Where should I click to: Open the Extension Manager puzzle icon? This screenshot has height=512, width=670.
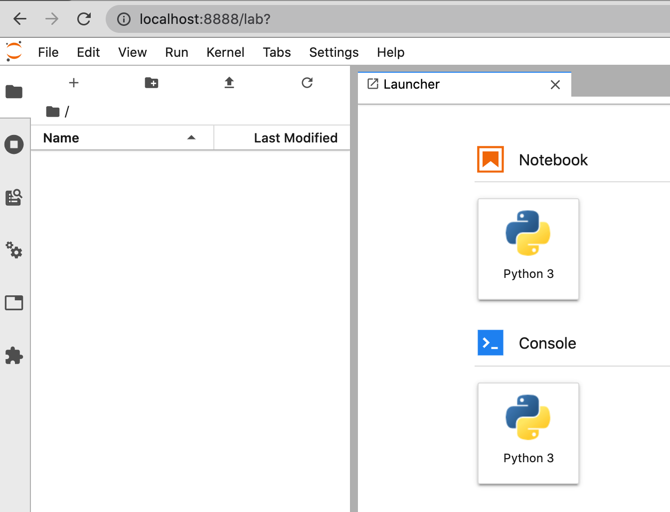14,356
